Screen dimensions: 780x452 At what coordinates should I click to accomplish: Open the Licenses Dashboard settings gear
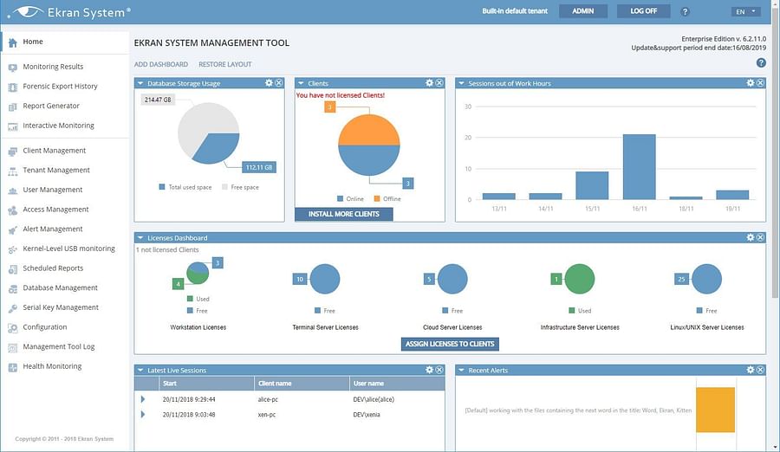tap(751, 237)
